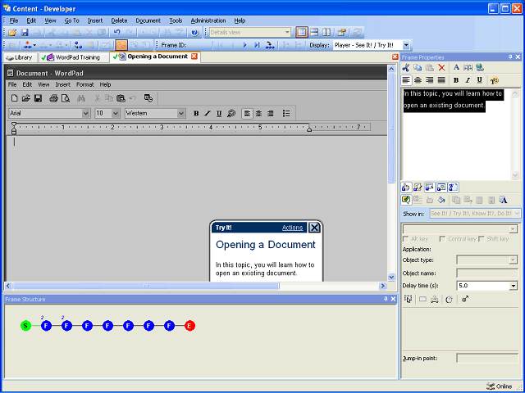
Task: Toggle right alignment in Frame Properties
Action: 430,80
